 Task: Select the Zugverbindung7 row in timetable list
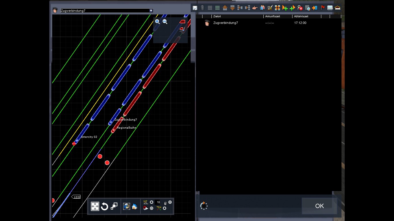coord(226,23)
